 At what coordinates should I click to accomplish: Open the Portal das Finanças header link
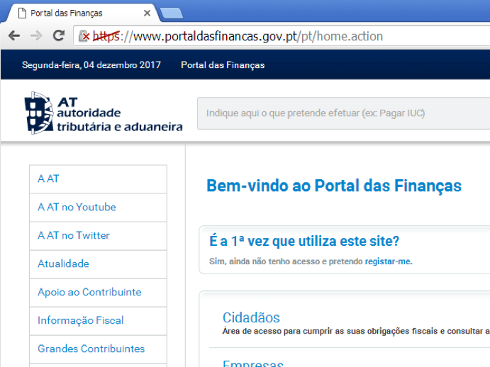point(223,65)
